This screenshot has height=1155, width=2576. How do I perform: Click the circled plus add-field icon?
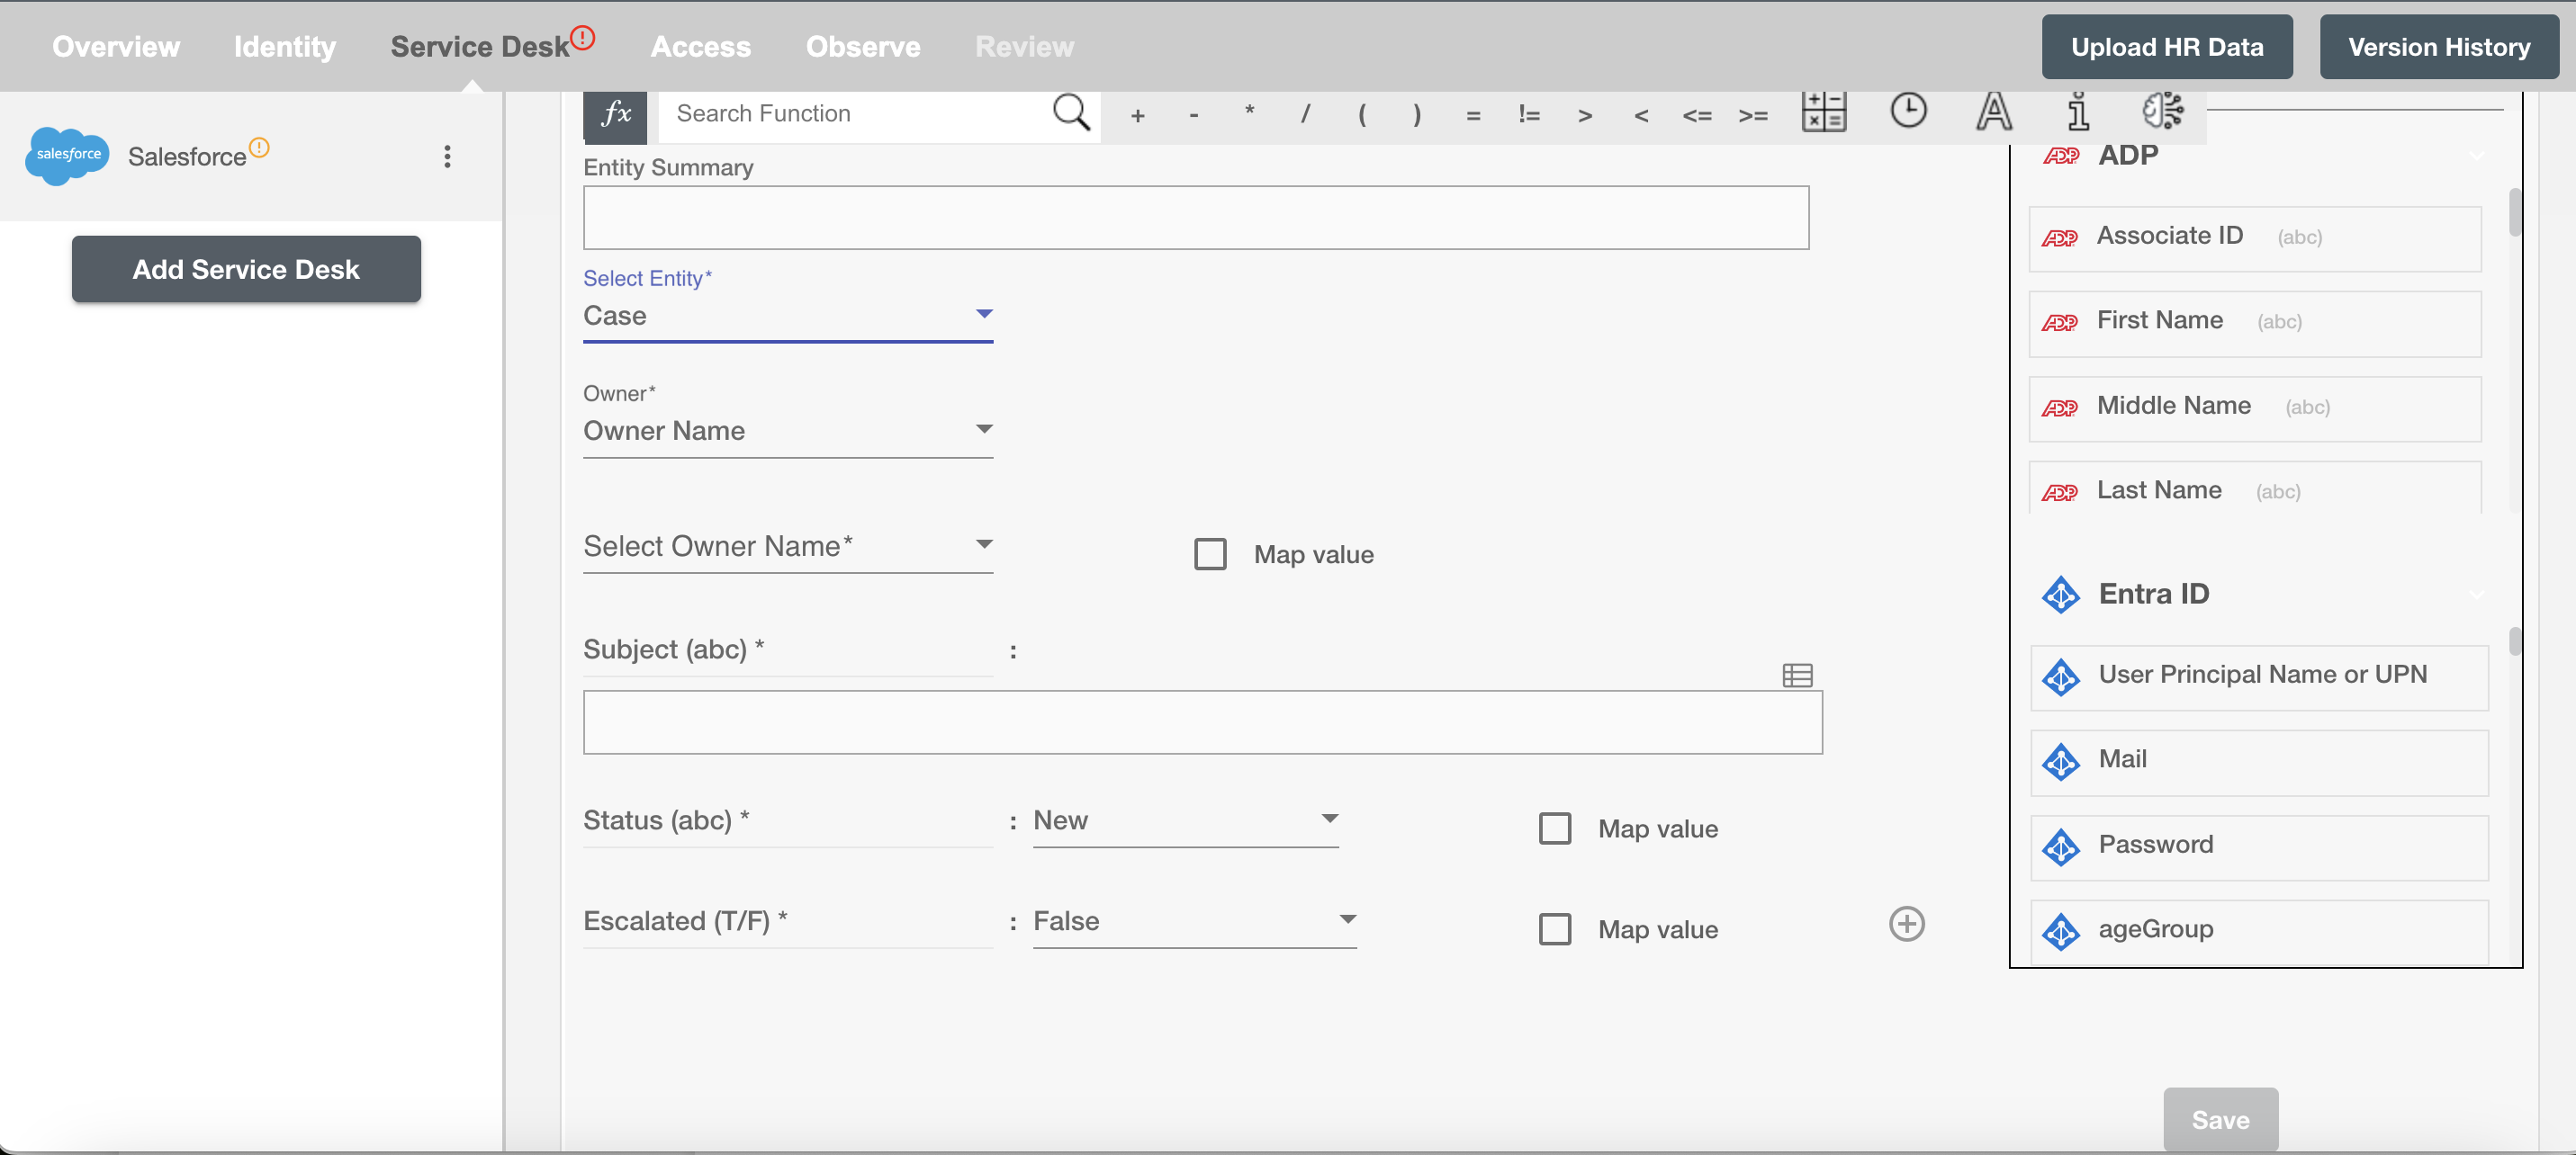click(x=1907, y=923)
